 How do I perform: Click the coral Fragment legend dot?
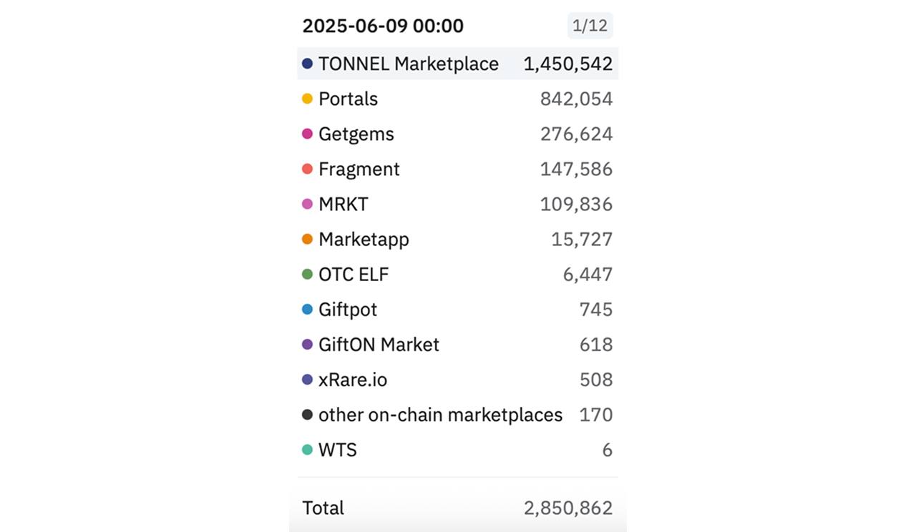click(307, 169)
